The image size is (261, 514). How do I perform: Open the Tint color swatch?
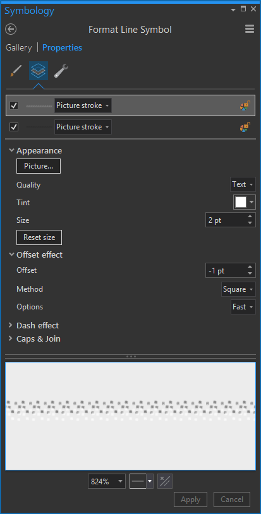click(x=245, y=202)
